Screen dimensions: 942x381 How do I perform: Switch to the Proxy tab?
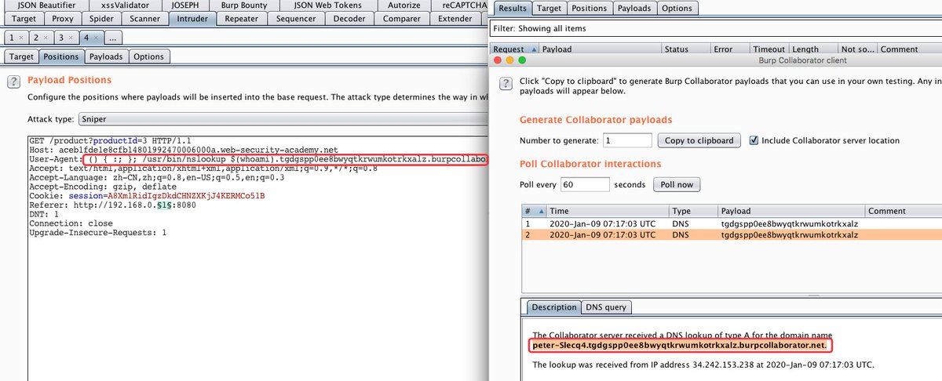(x=62, y=18)
